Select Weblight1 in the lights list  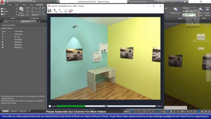[x=18, y=42]
